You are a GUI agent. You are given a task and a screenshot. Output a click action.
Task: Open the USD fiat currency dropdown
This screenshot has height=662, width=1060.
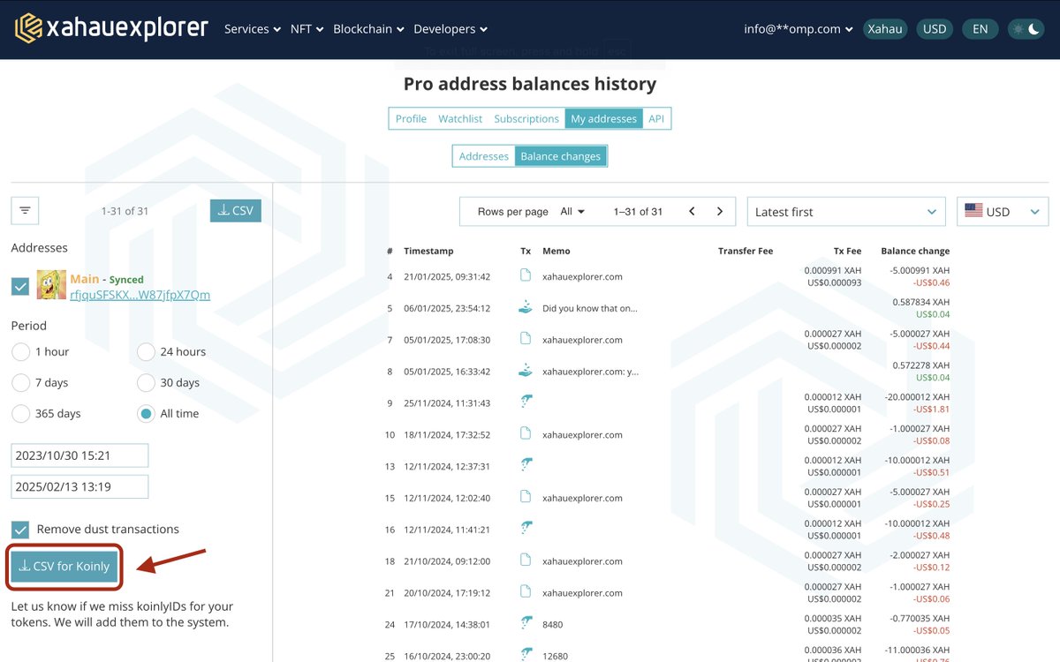click(1003, 211)
